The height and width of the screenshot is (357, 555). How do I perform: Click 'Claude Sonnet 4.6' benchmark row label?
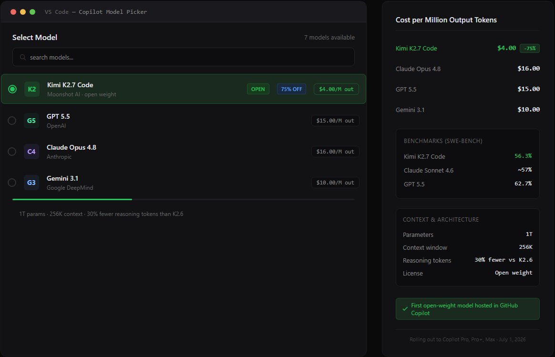click(428, 171)
